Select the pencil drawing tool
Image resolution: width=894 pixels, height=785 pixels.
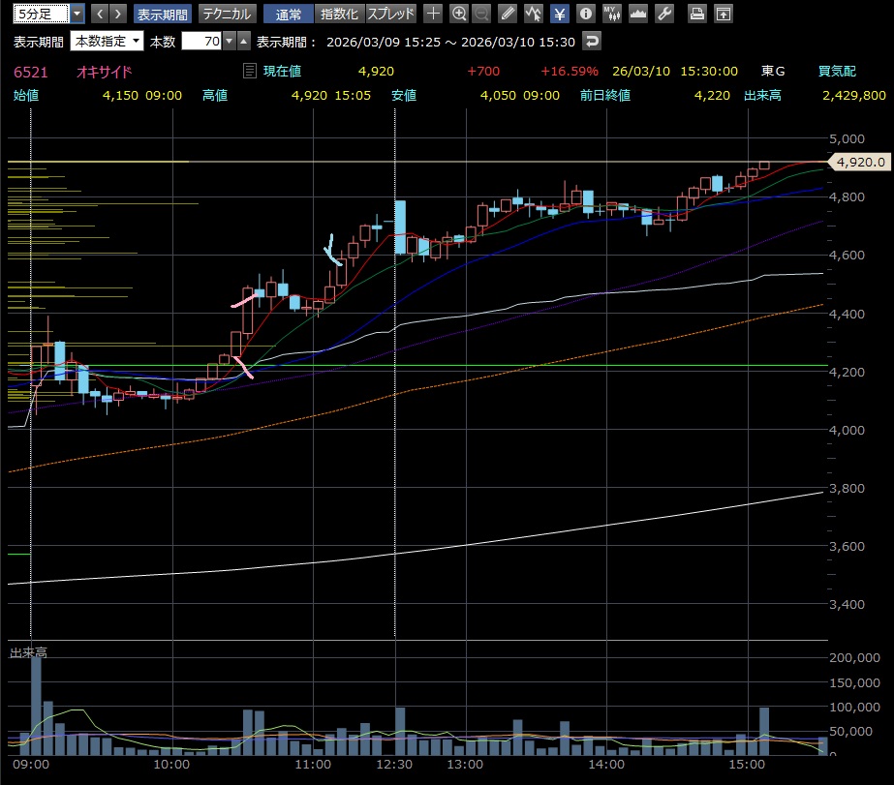click(508, 14)
